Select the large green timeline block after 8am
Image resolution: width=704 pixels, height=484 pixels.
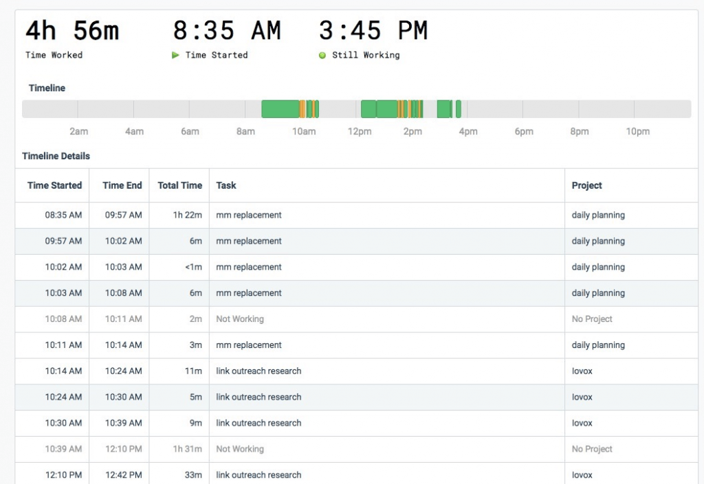pos(280,109)
